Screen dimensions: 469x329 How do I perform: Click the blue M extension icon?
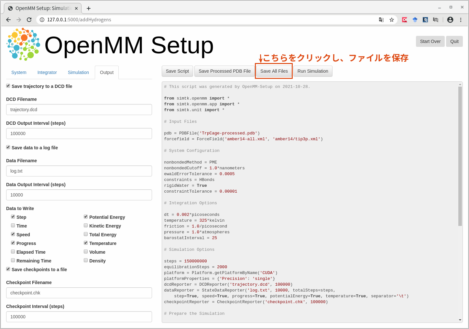(425, 20)
